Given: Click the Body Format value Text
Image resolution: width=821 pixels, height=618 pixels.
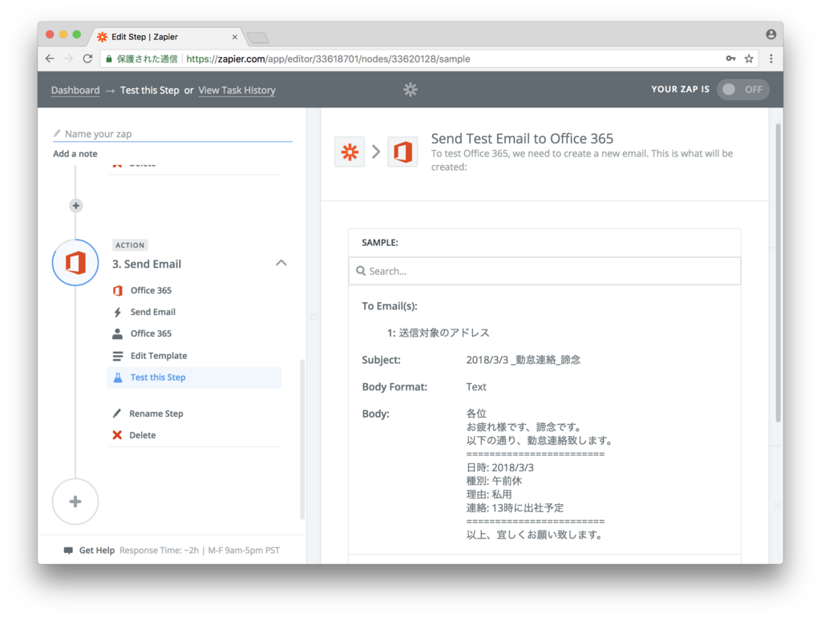Looking at the screenshot, I should coord(476,386).
